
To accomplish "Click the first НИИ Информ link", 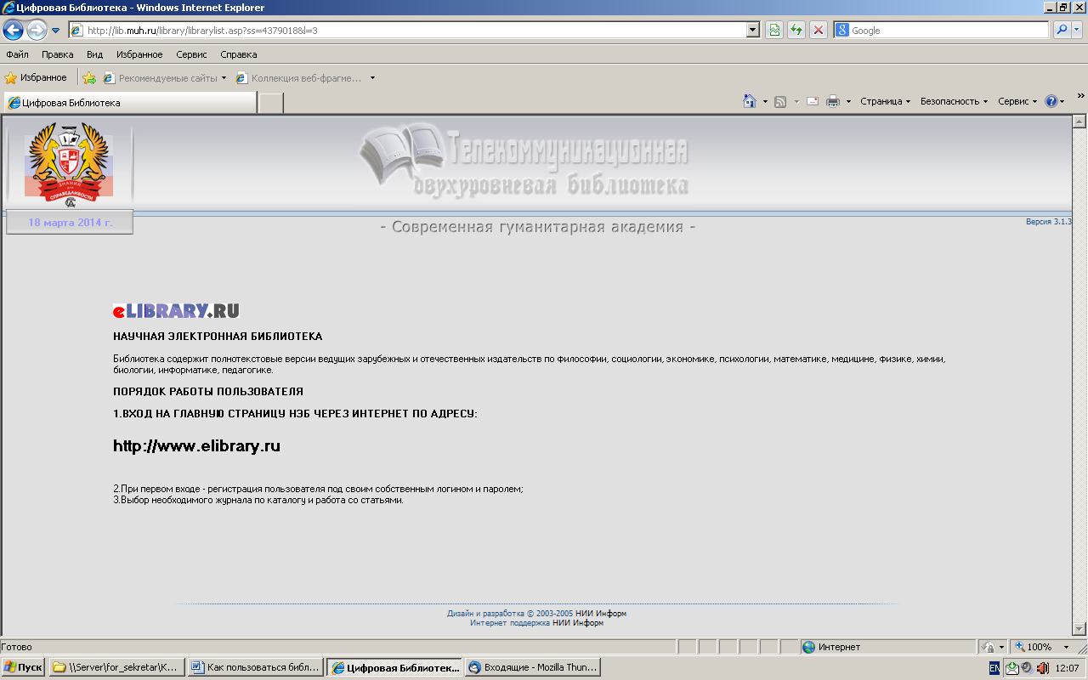I will (601, 613).
